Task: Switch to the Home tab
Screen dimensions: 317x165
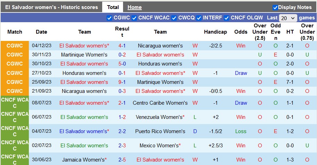Action: tap(135, 7)
